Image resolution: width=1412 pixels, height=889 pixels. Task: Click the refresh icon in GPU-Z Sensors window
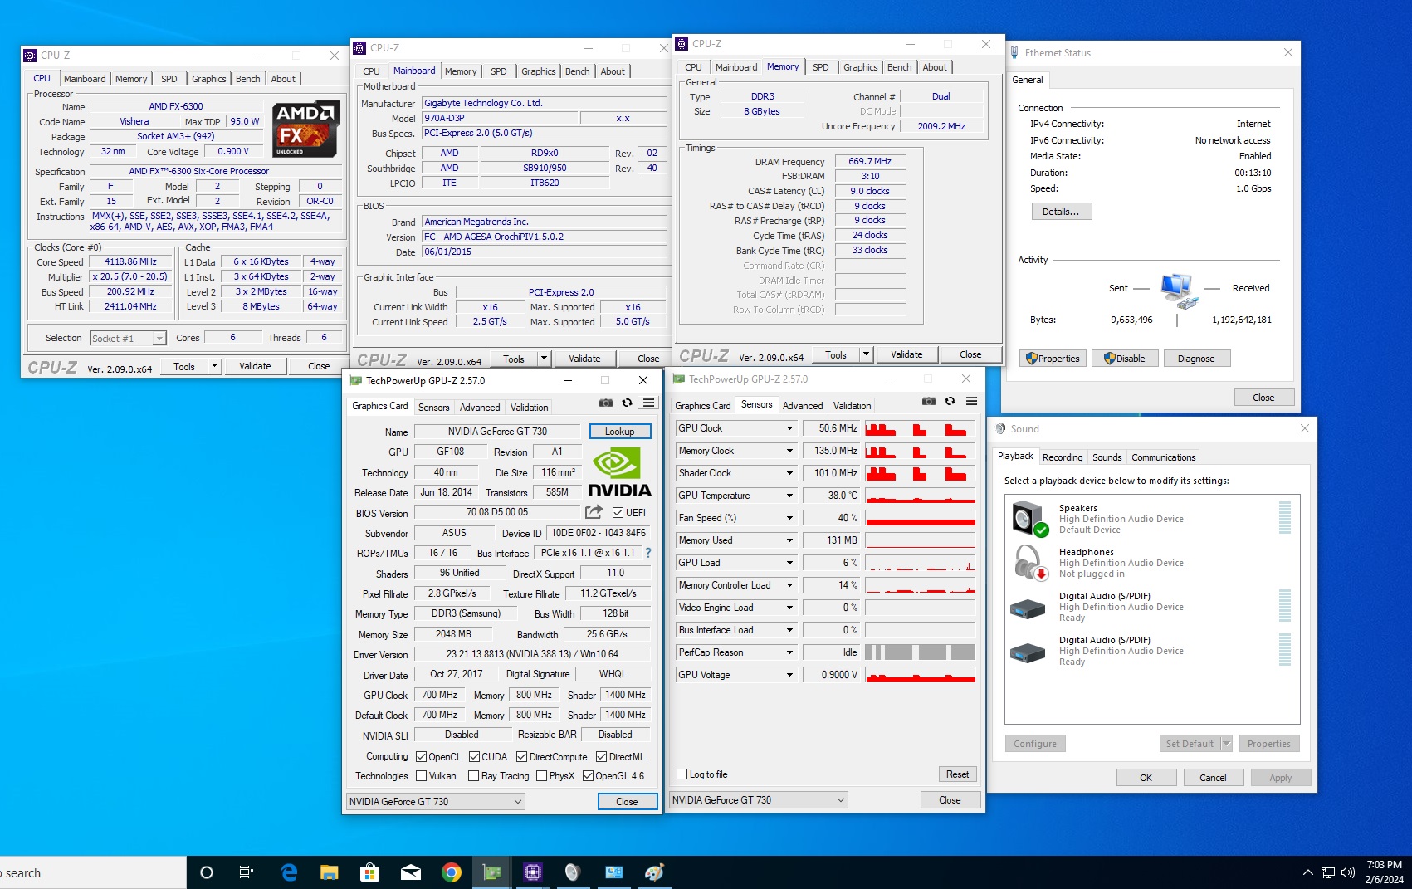point(950,401)
